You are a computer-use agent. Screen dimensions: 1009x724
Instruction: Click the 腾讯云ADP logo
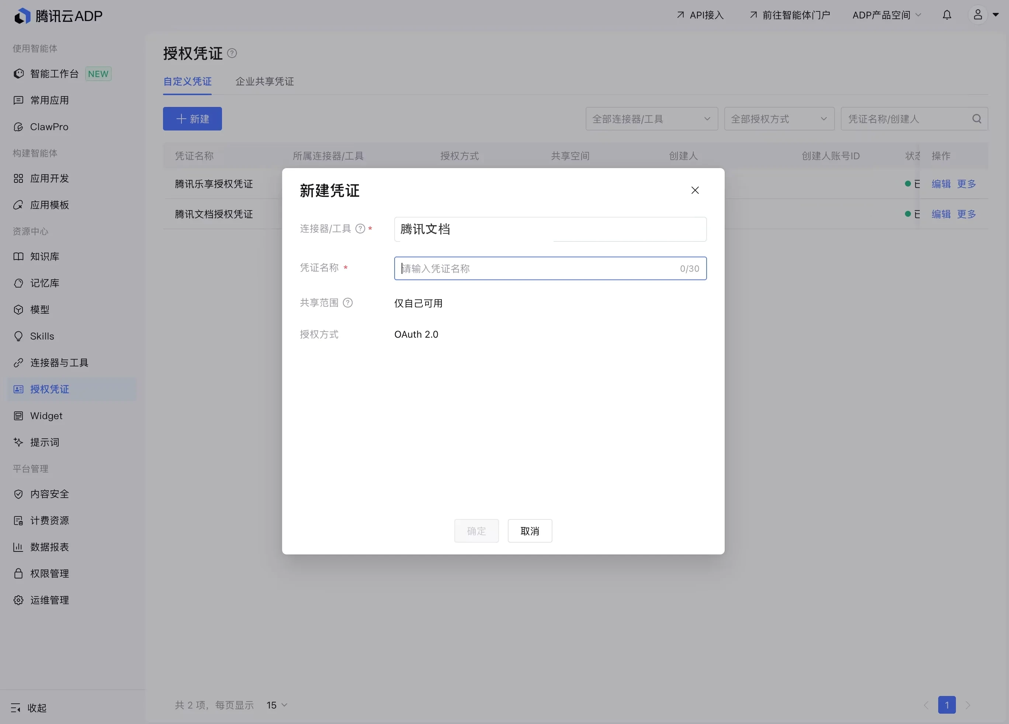(58, 16)
